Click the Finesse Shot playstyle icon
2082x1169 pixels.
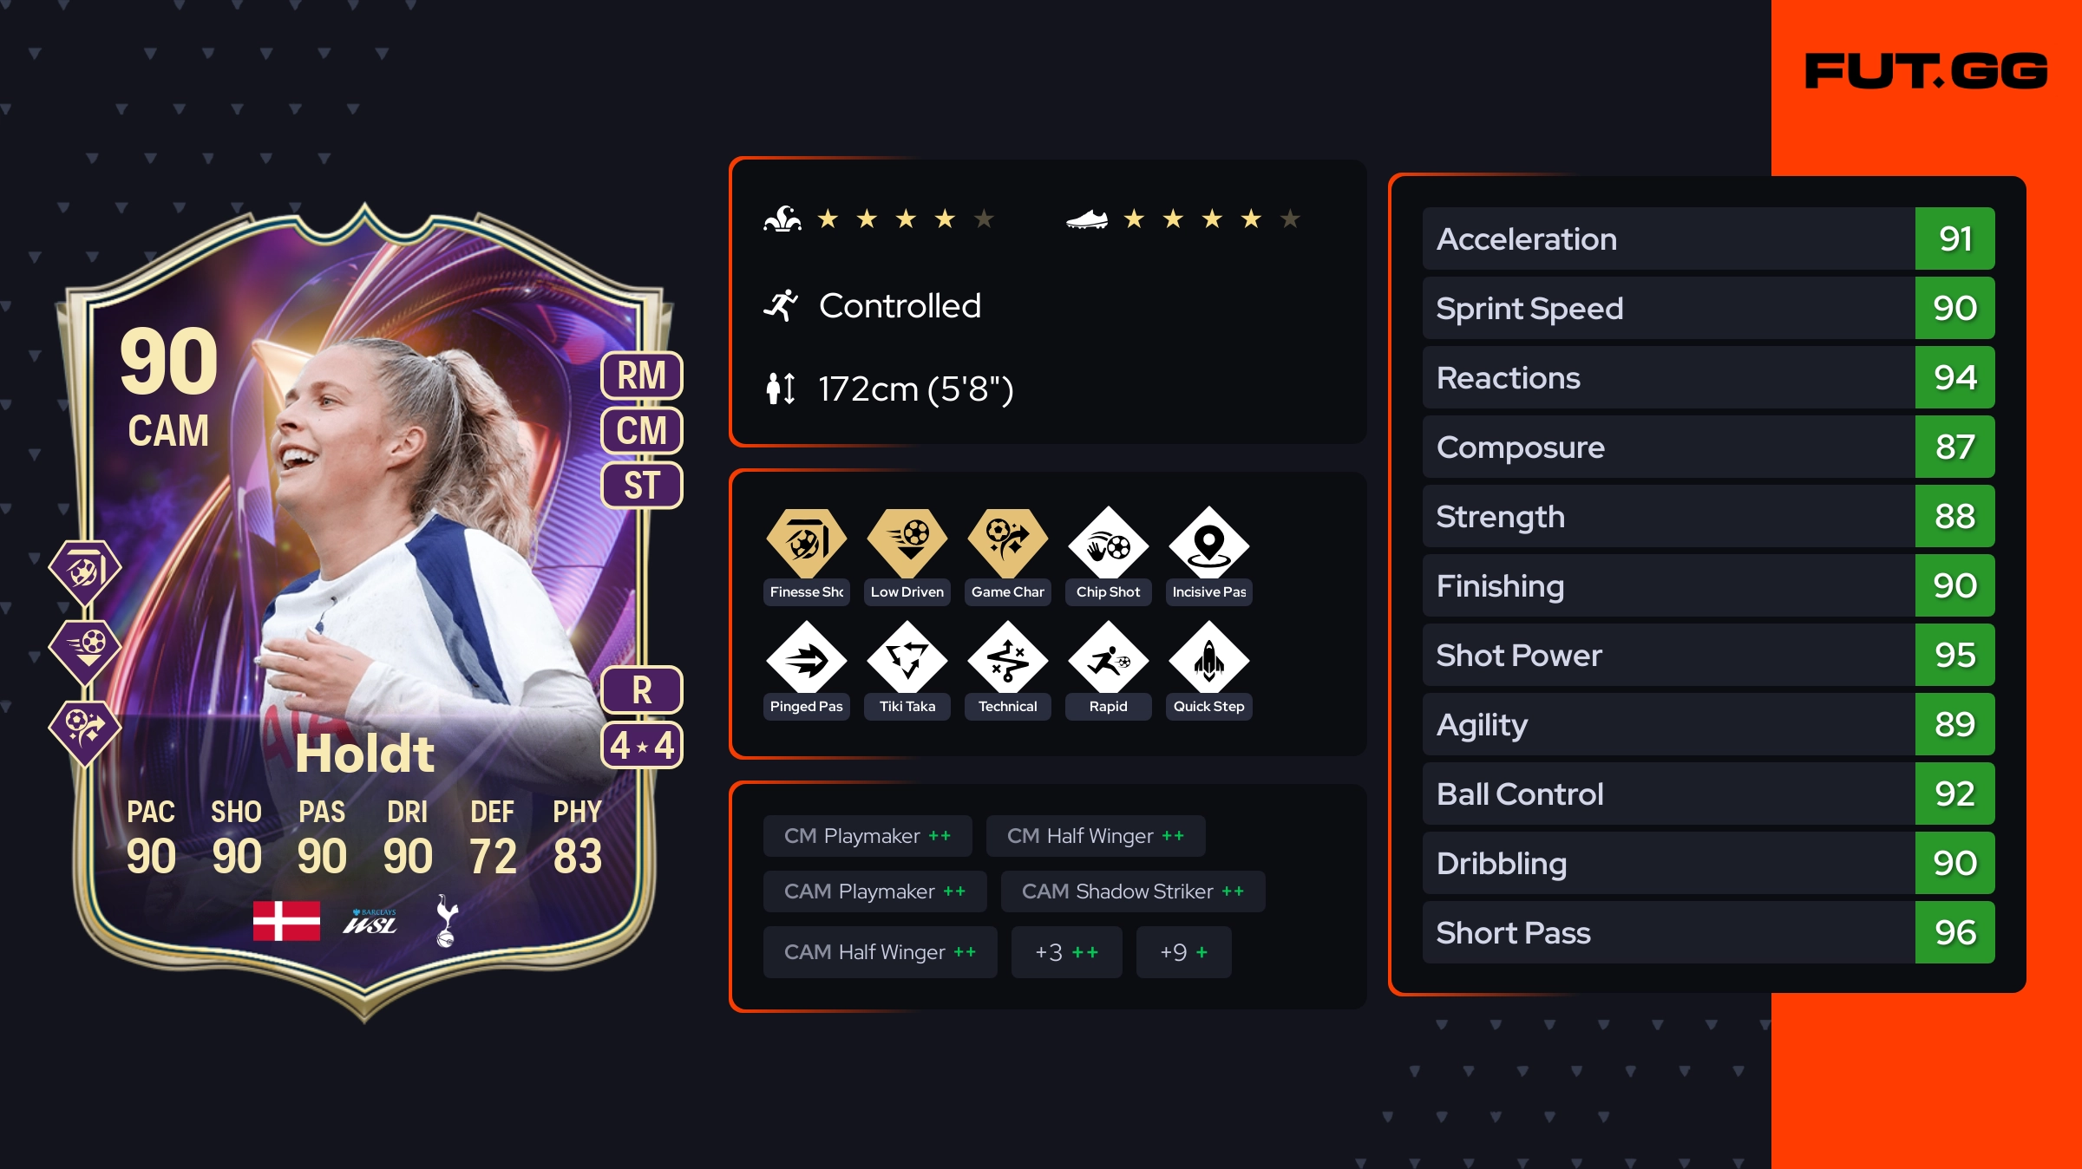tap(806, 543)
